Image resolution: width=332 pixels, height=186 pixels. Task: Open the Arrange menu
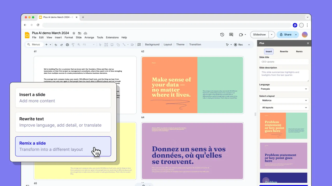click(89, 37)
